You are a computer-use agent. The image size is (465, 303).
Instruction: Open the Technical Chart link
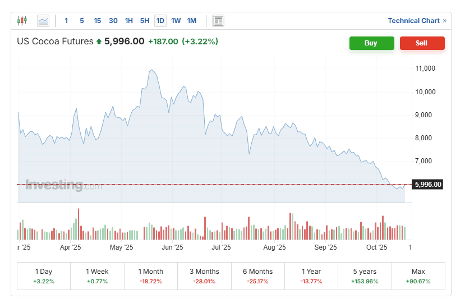pyautogui.click(x=417, y=21)
